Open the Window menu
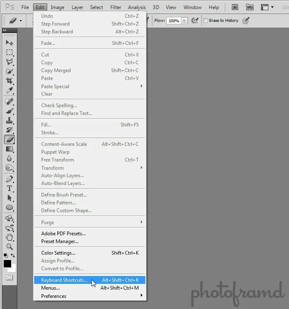 (192, 7)
